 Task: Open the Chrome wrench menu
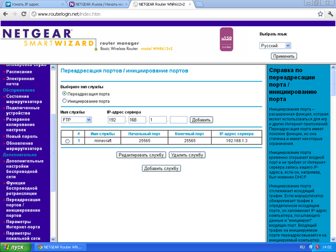330,14
